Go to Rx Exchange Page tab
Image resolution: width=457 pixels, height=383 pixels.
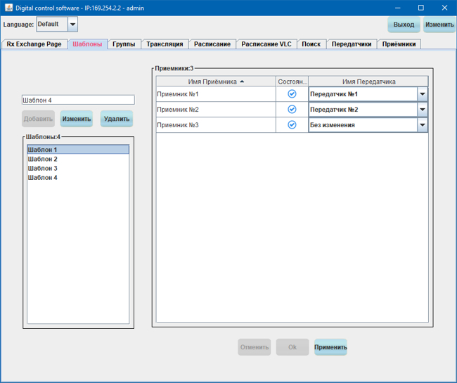(x=34, y=44)
